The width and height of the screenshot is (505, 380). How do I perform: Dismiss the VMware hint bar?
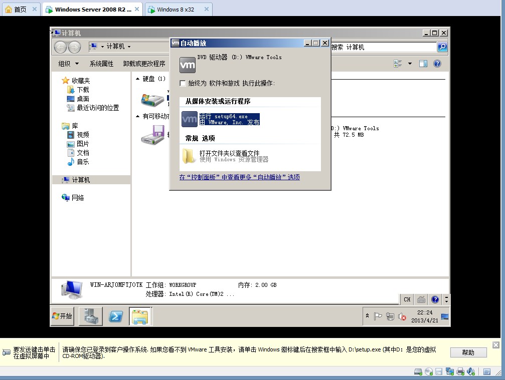495,345
